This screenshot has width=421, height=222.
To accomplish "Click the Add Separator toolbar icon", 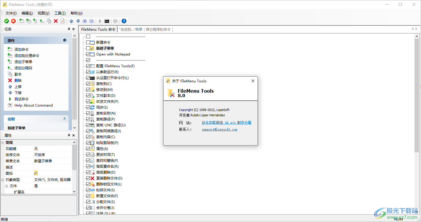I will (x=42, y=21).
